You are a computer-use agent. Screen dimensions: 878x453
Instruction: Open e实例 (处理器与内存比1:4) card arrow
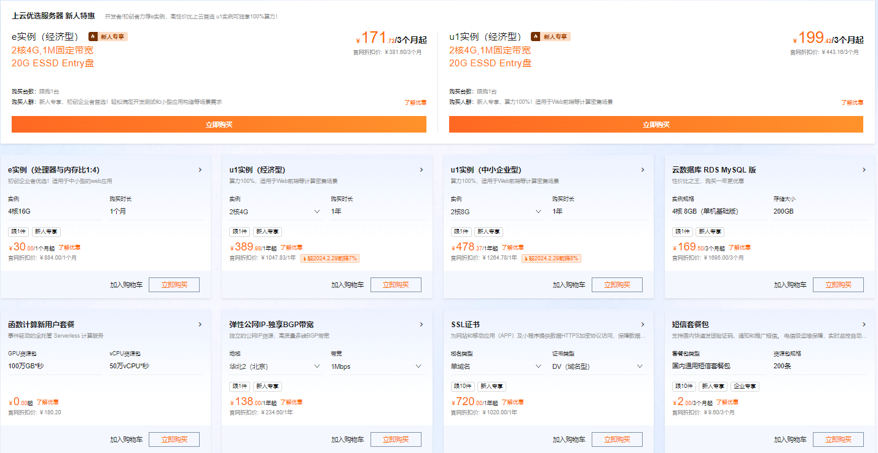tap(200, 170)
